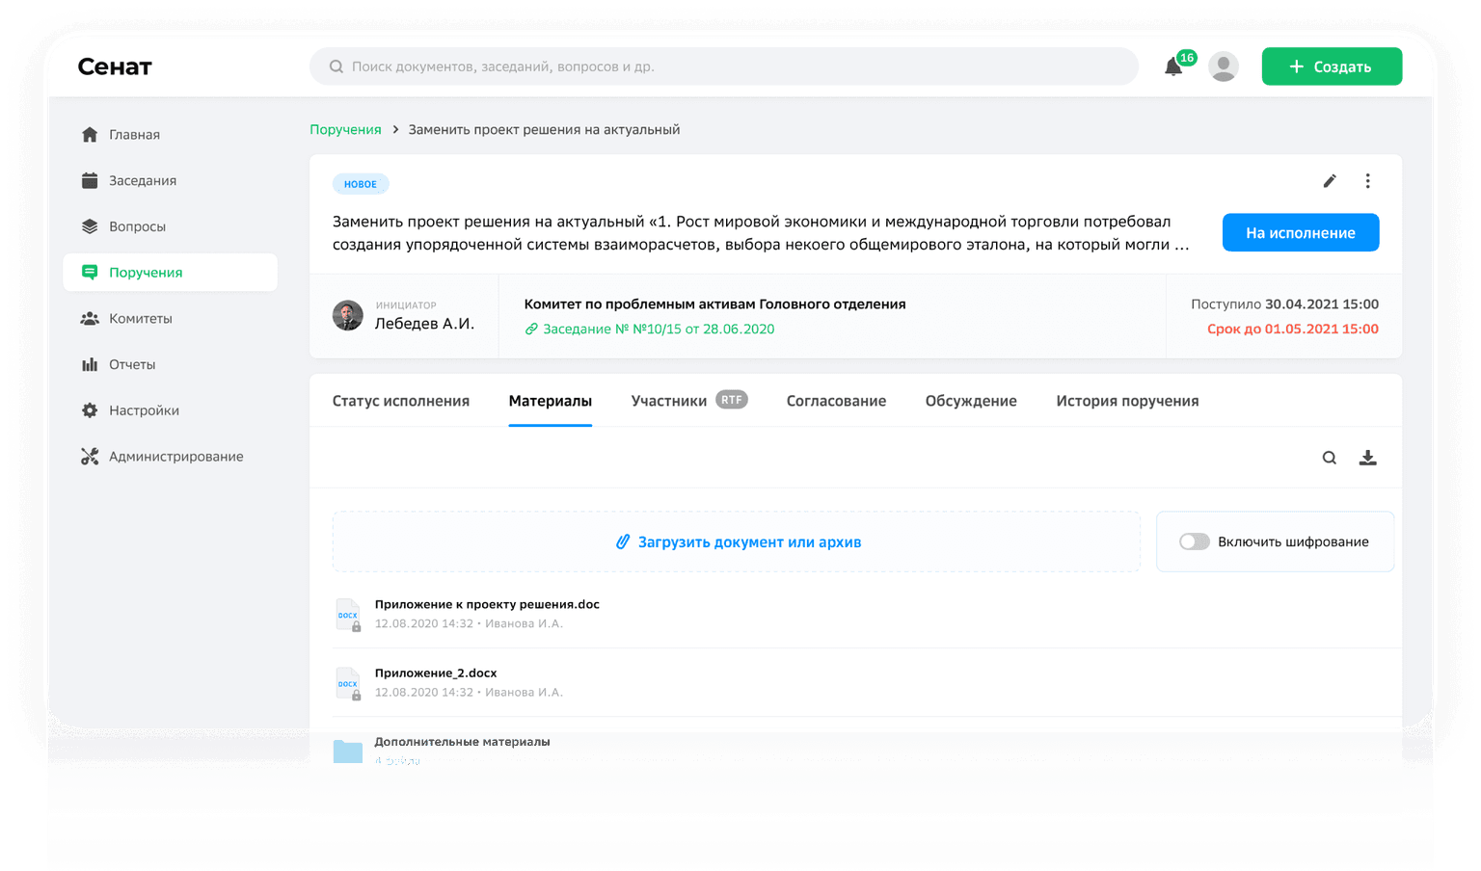Click initiator Лебедев А.И. avatar
1481x871 pixels.
348,315
